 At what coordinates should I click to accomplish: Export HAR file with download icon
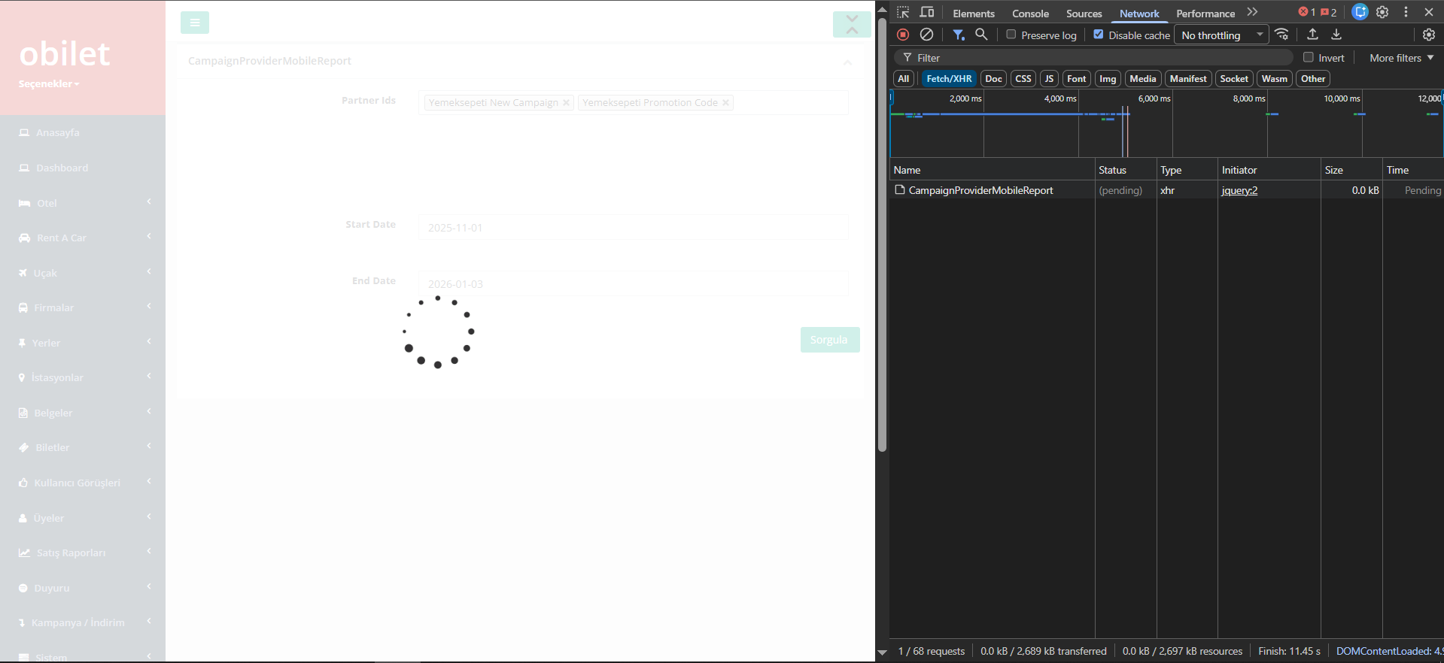click(x=1336, y=35)
